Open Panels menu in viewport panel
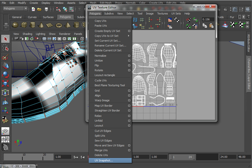Screen dimensions: 252x168 tap(78, 34)
